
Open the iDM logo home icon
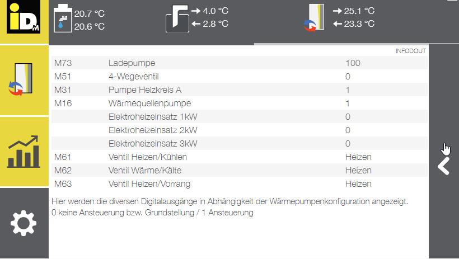click(24, 17)
